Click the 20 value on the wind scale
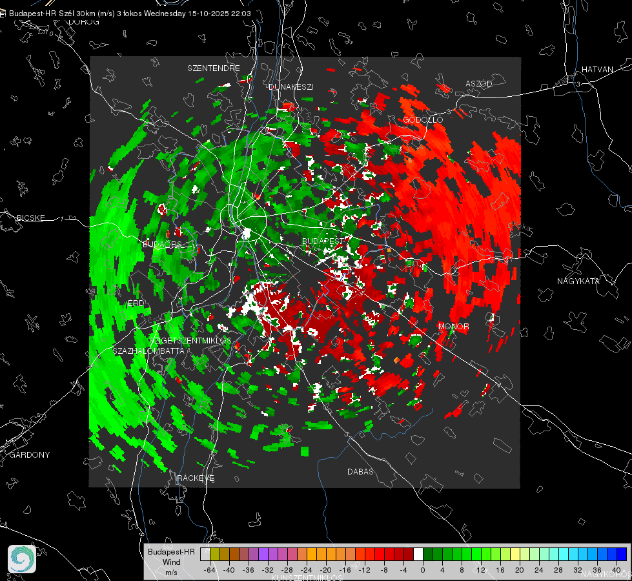The height and width of the screenshot is (581, 632). point(520,570)
